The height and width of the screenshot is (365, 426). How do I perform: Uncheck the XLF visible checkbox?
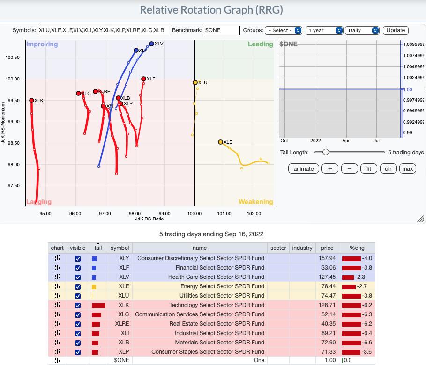[x=78, y=268]
